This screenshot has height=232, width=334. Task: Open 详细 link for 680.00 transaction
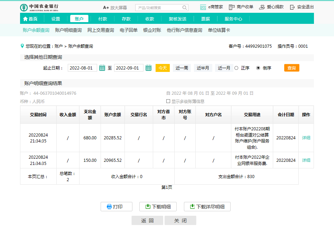(306, 138)
